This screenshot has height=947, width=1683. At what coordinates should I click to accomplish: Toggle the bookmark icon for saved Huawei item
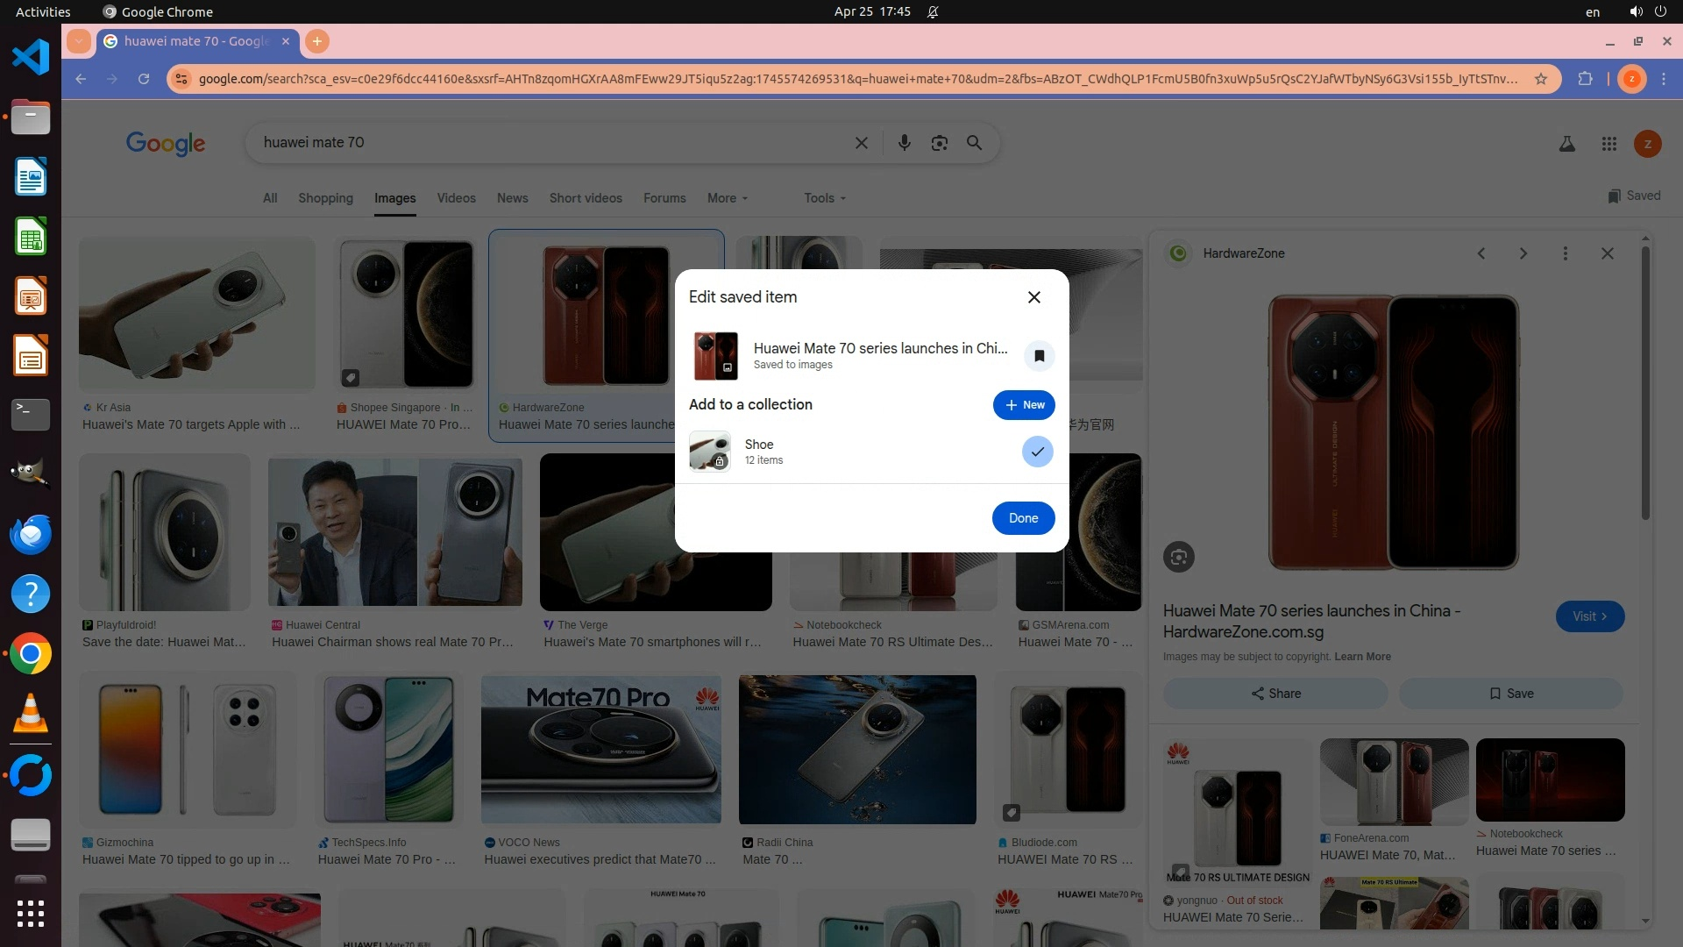(1039, 356)
